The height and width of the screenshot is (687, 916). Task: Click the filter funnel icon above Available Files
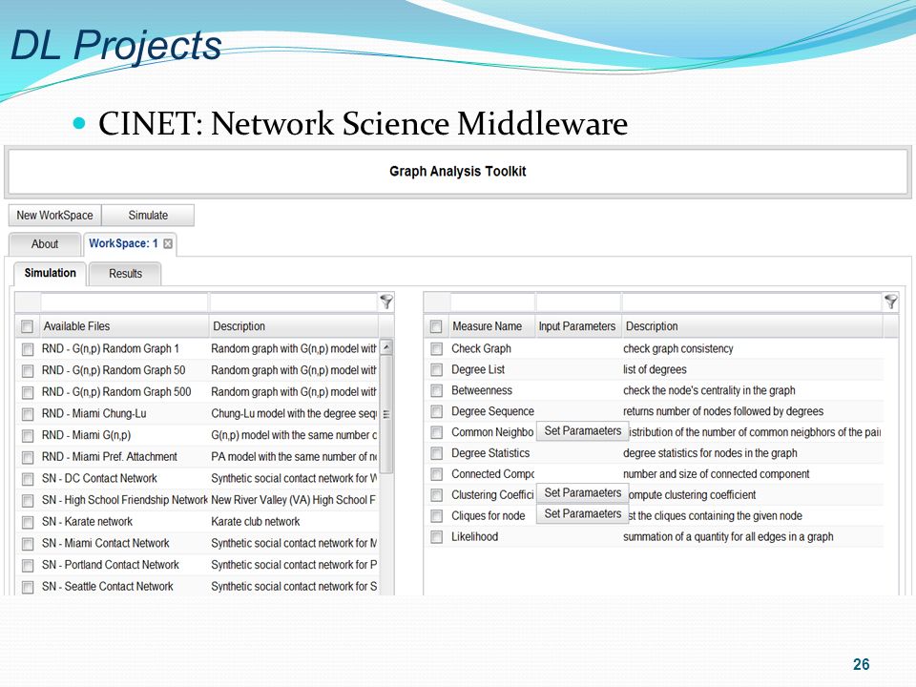coord(386,302)
